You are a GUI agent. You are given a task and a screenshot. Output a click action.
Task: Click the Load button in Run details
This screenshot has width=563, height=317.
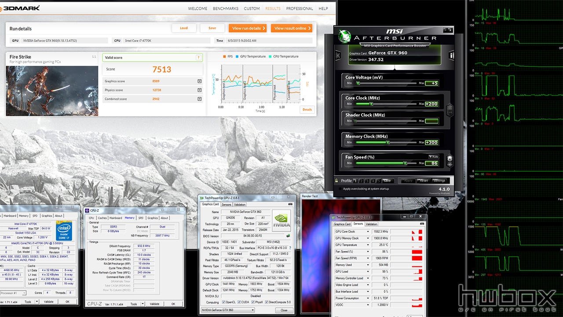[184, 28]
